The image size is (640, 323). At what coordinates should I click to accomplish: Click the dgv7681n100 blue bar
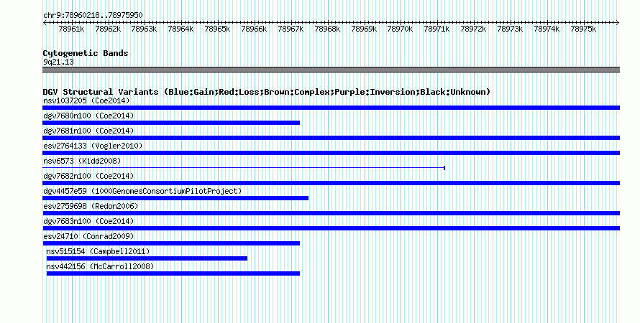click(331, 138)
